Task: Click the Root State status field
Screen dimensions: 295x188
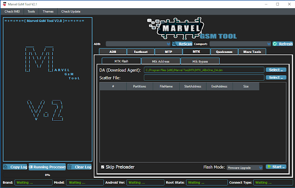Action: tap(207, 182)
